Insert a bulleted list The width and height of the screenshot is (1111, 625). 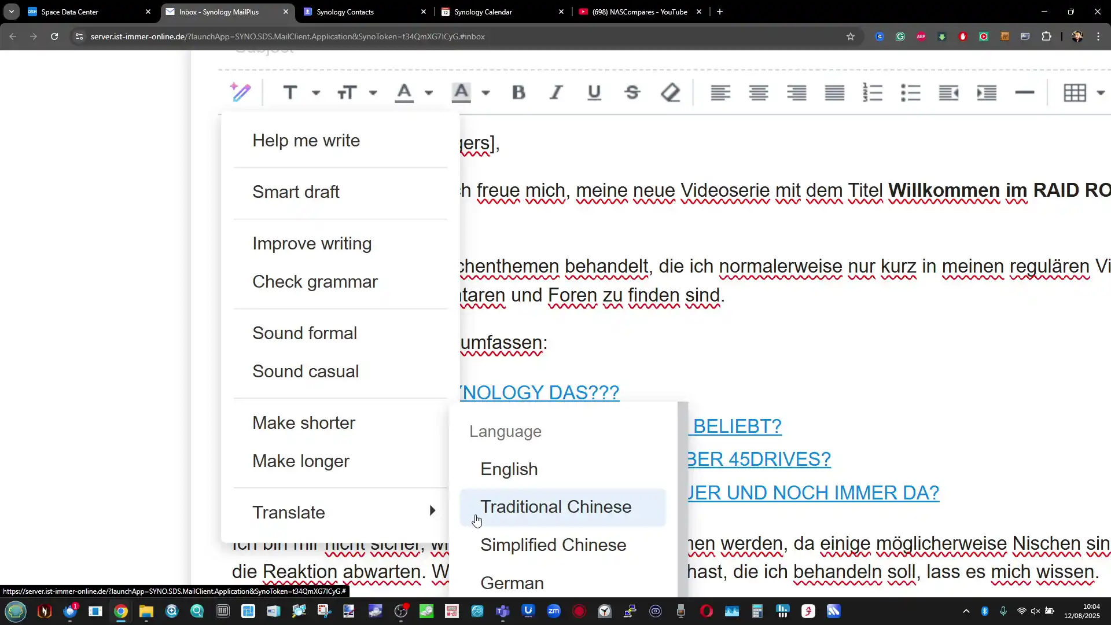(911, 93)
